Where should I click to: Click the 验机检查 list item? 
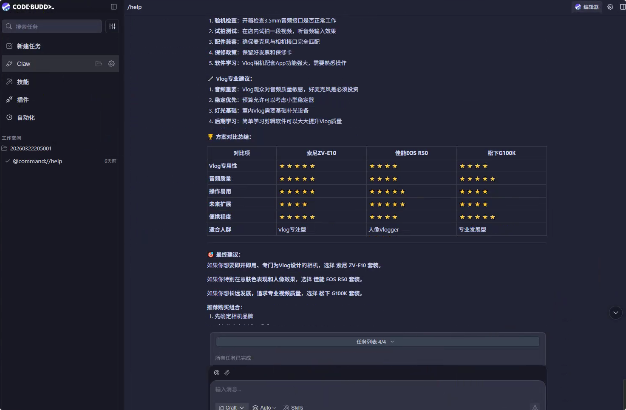coord(275,20)
